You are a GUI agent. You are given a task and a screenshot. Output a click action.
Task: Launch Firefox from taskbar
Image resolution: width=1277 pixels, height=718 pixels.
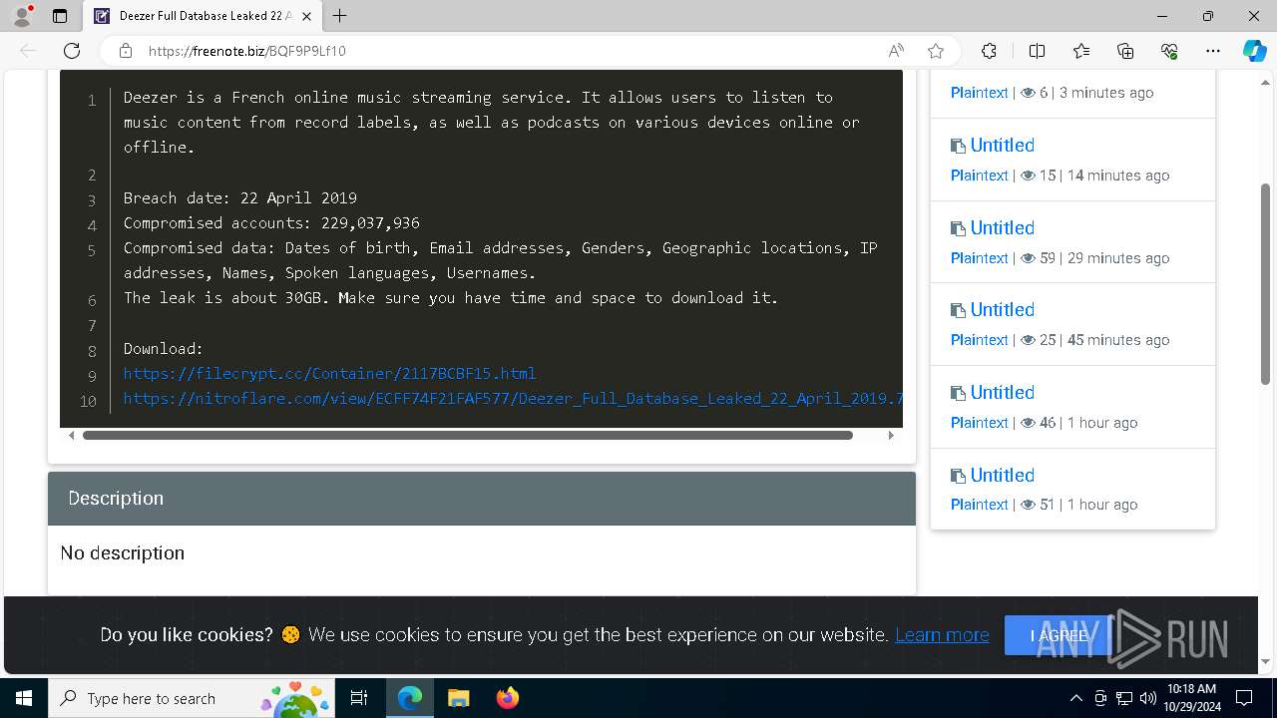point(508,698)
